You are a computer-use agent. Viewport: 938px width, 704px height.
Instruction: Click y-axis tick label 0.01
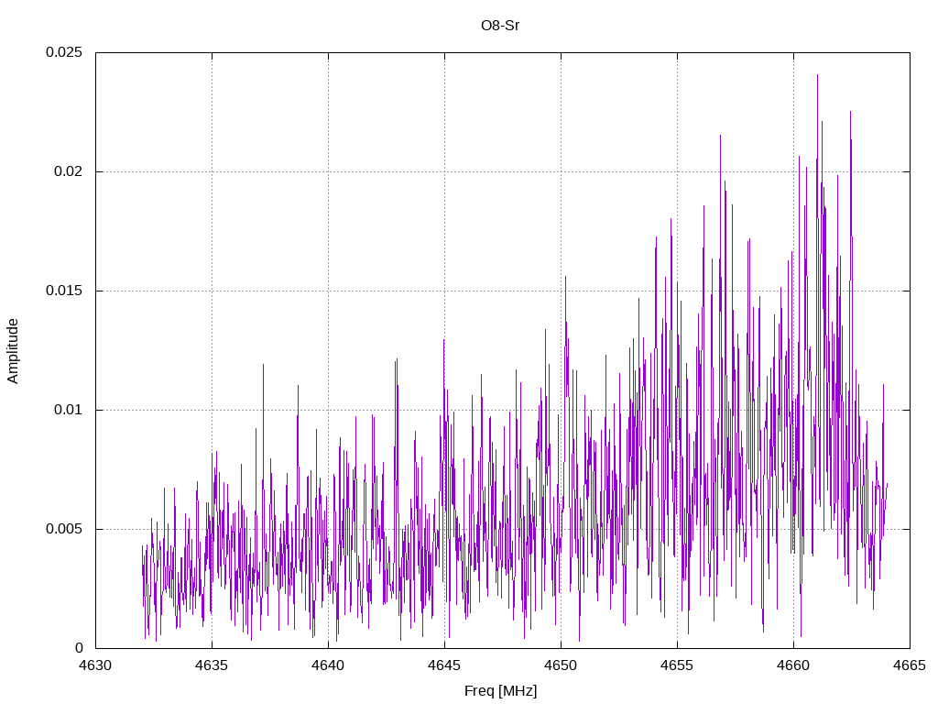tap(68, 410)
